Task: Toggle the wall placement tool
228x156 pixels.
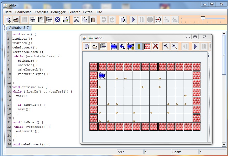Action: (147, 46)
